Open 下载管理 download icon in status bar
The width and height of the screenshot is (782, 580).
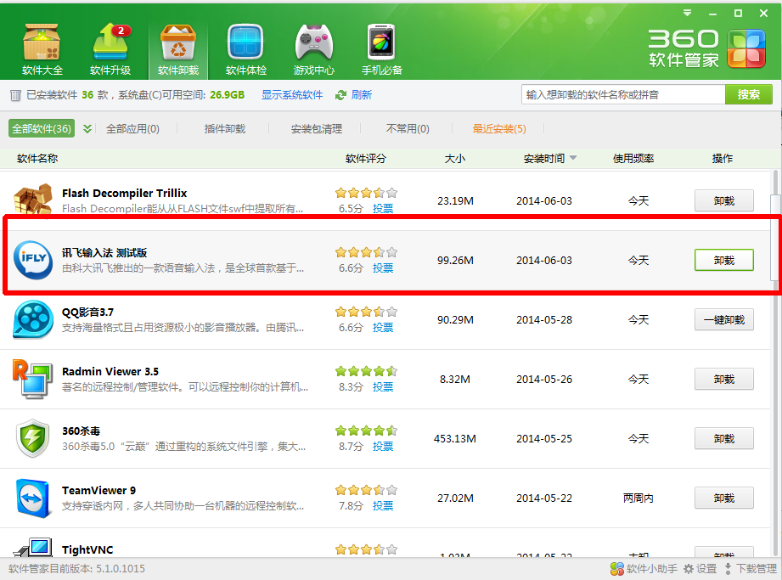[x=729, y=568]
